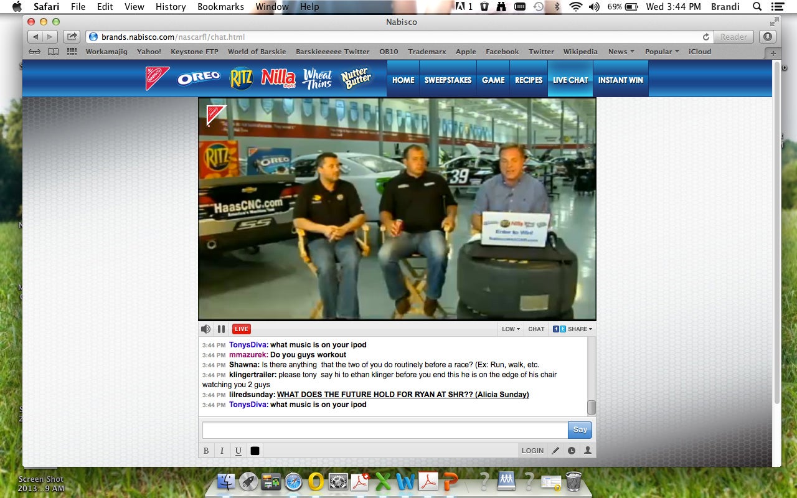Open the Time Machine menu bar icon
The image size is (797, 498).
[539, 7]
